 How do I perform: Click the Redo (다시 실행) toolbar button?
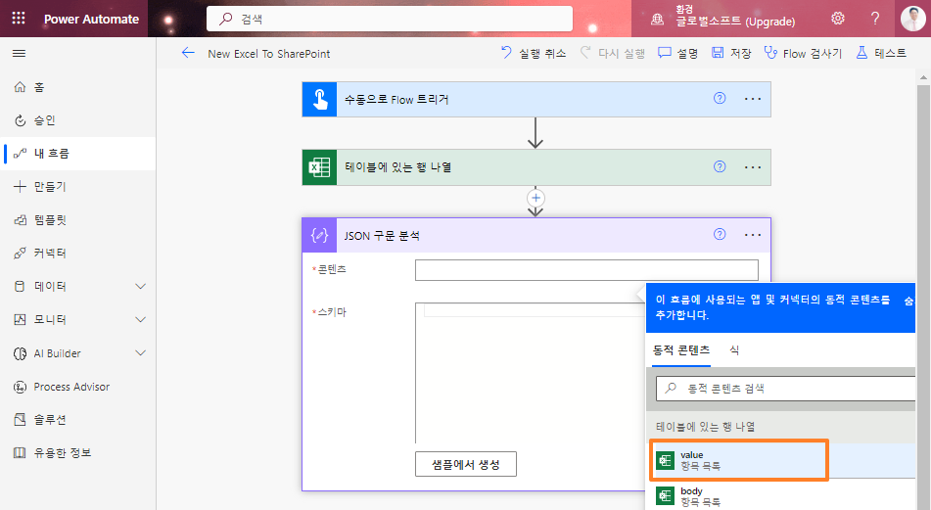point(612,54)
